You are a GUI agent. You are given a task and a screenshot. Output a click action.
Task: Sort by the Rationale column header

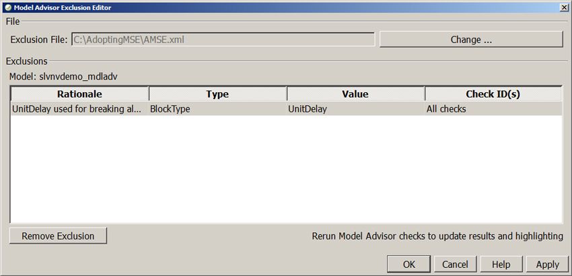click(79, 94)
